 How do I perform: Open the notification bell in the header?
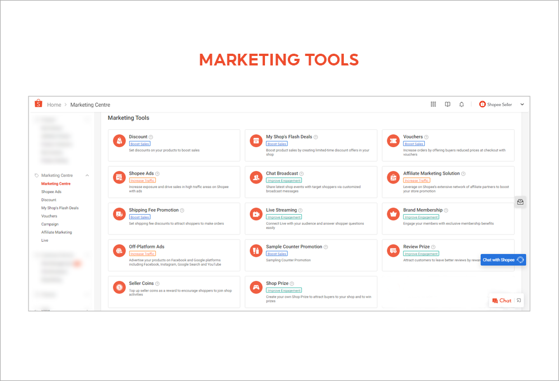(x=461, y=104)
